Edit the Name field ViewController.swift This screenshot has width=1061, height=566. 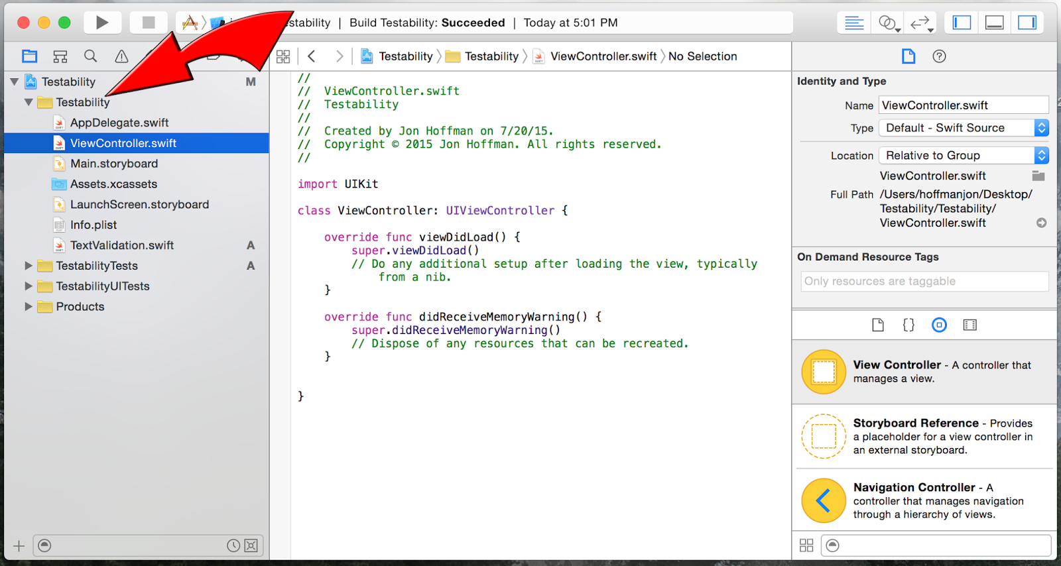[964, 105]
